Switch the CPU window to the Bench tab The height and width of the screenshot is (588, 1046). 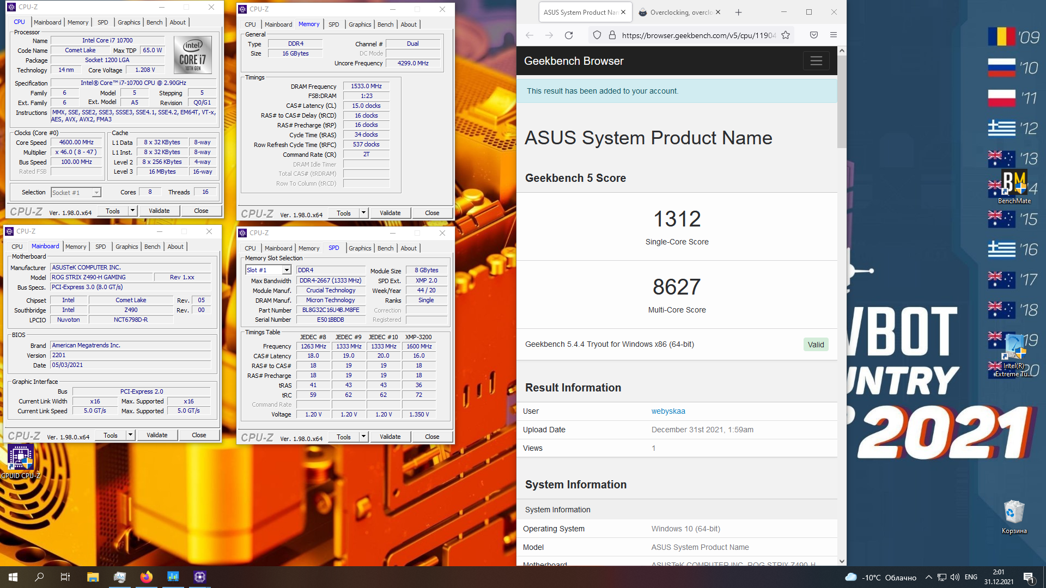click(x=155, y=22)
